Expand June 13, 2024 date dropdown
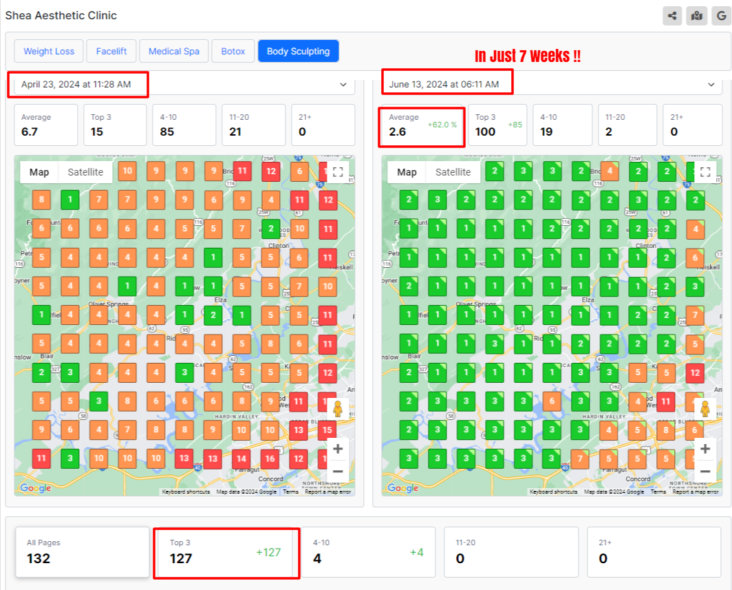This screenshot has width=732, height=590. pos(552,85)
